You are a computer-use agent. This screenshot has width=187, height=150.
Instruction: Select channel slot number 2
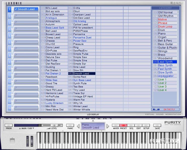pyautogui.click(x=10, y=16)
